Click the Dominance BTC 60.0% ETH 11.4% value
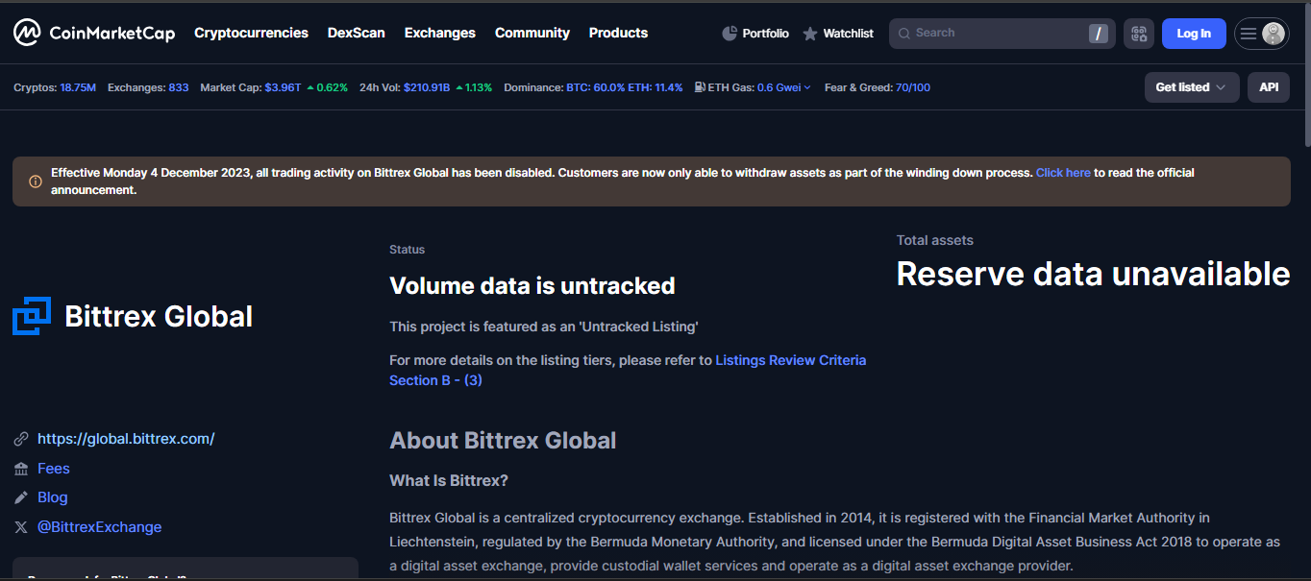Image resolution: width=1311 pixels, height=581 pixels. (625, 87)
